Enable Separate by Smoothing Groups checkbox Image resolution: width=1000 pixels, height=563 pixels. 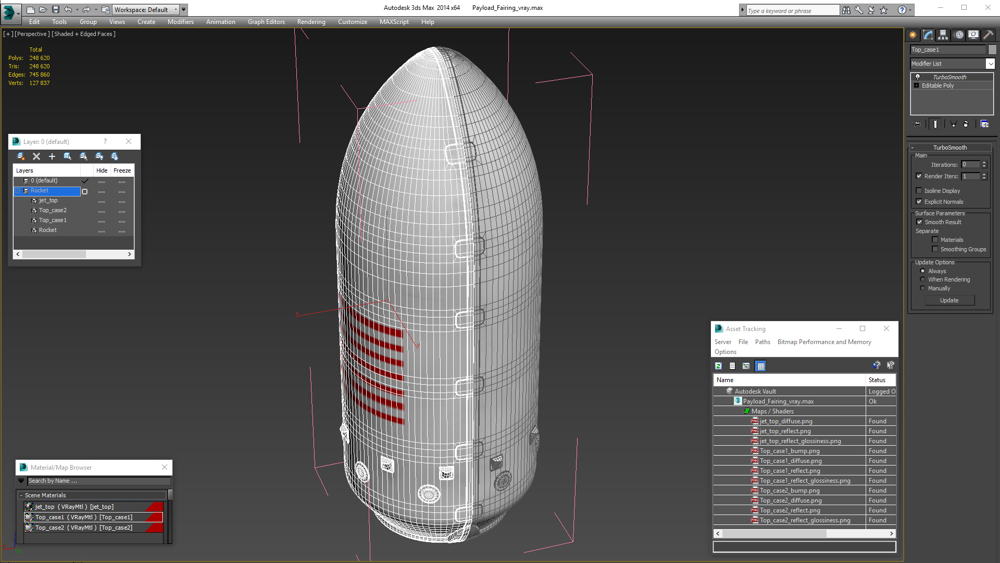(935, 249)
